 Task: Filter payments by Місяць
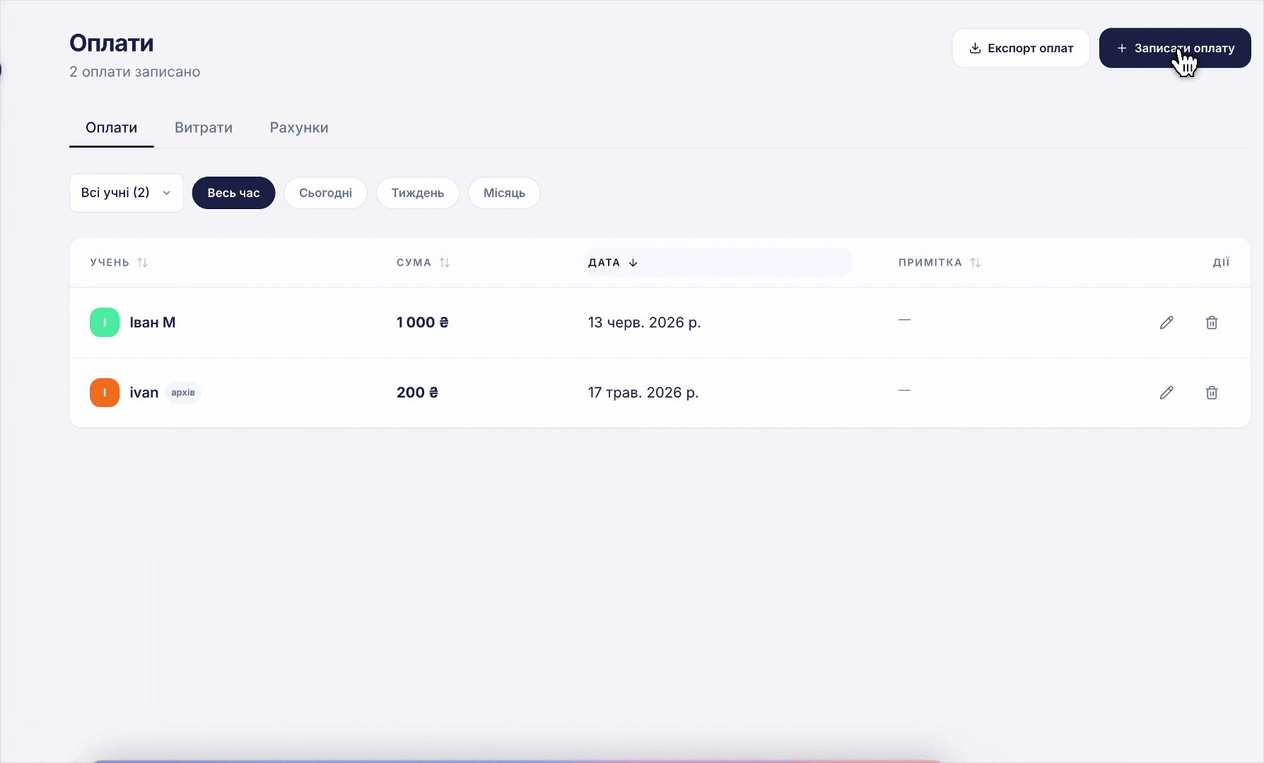pos(504,193)
